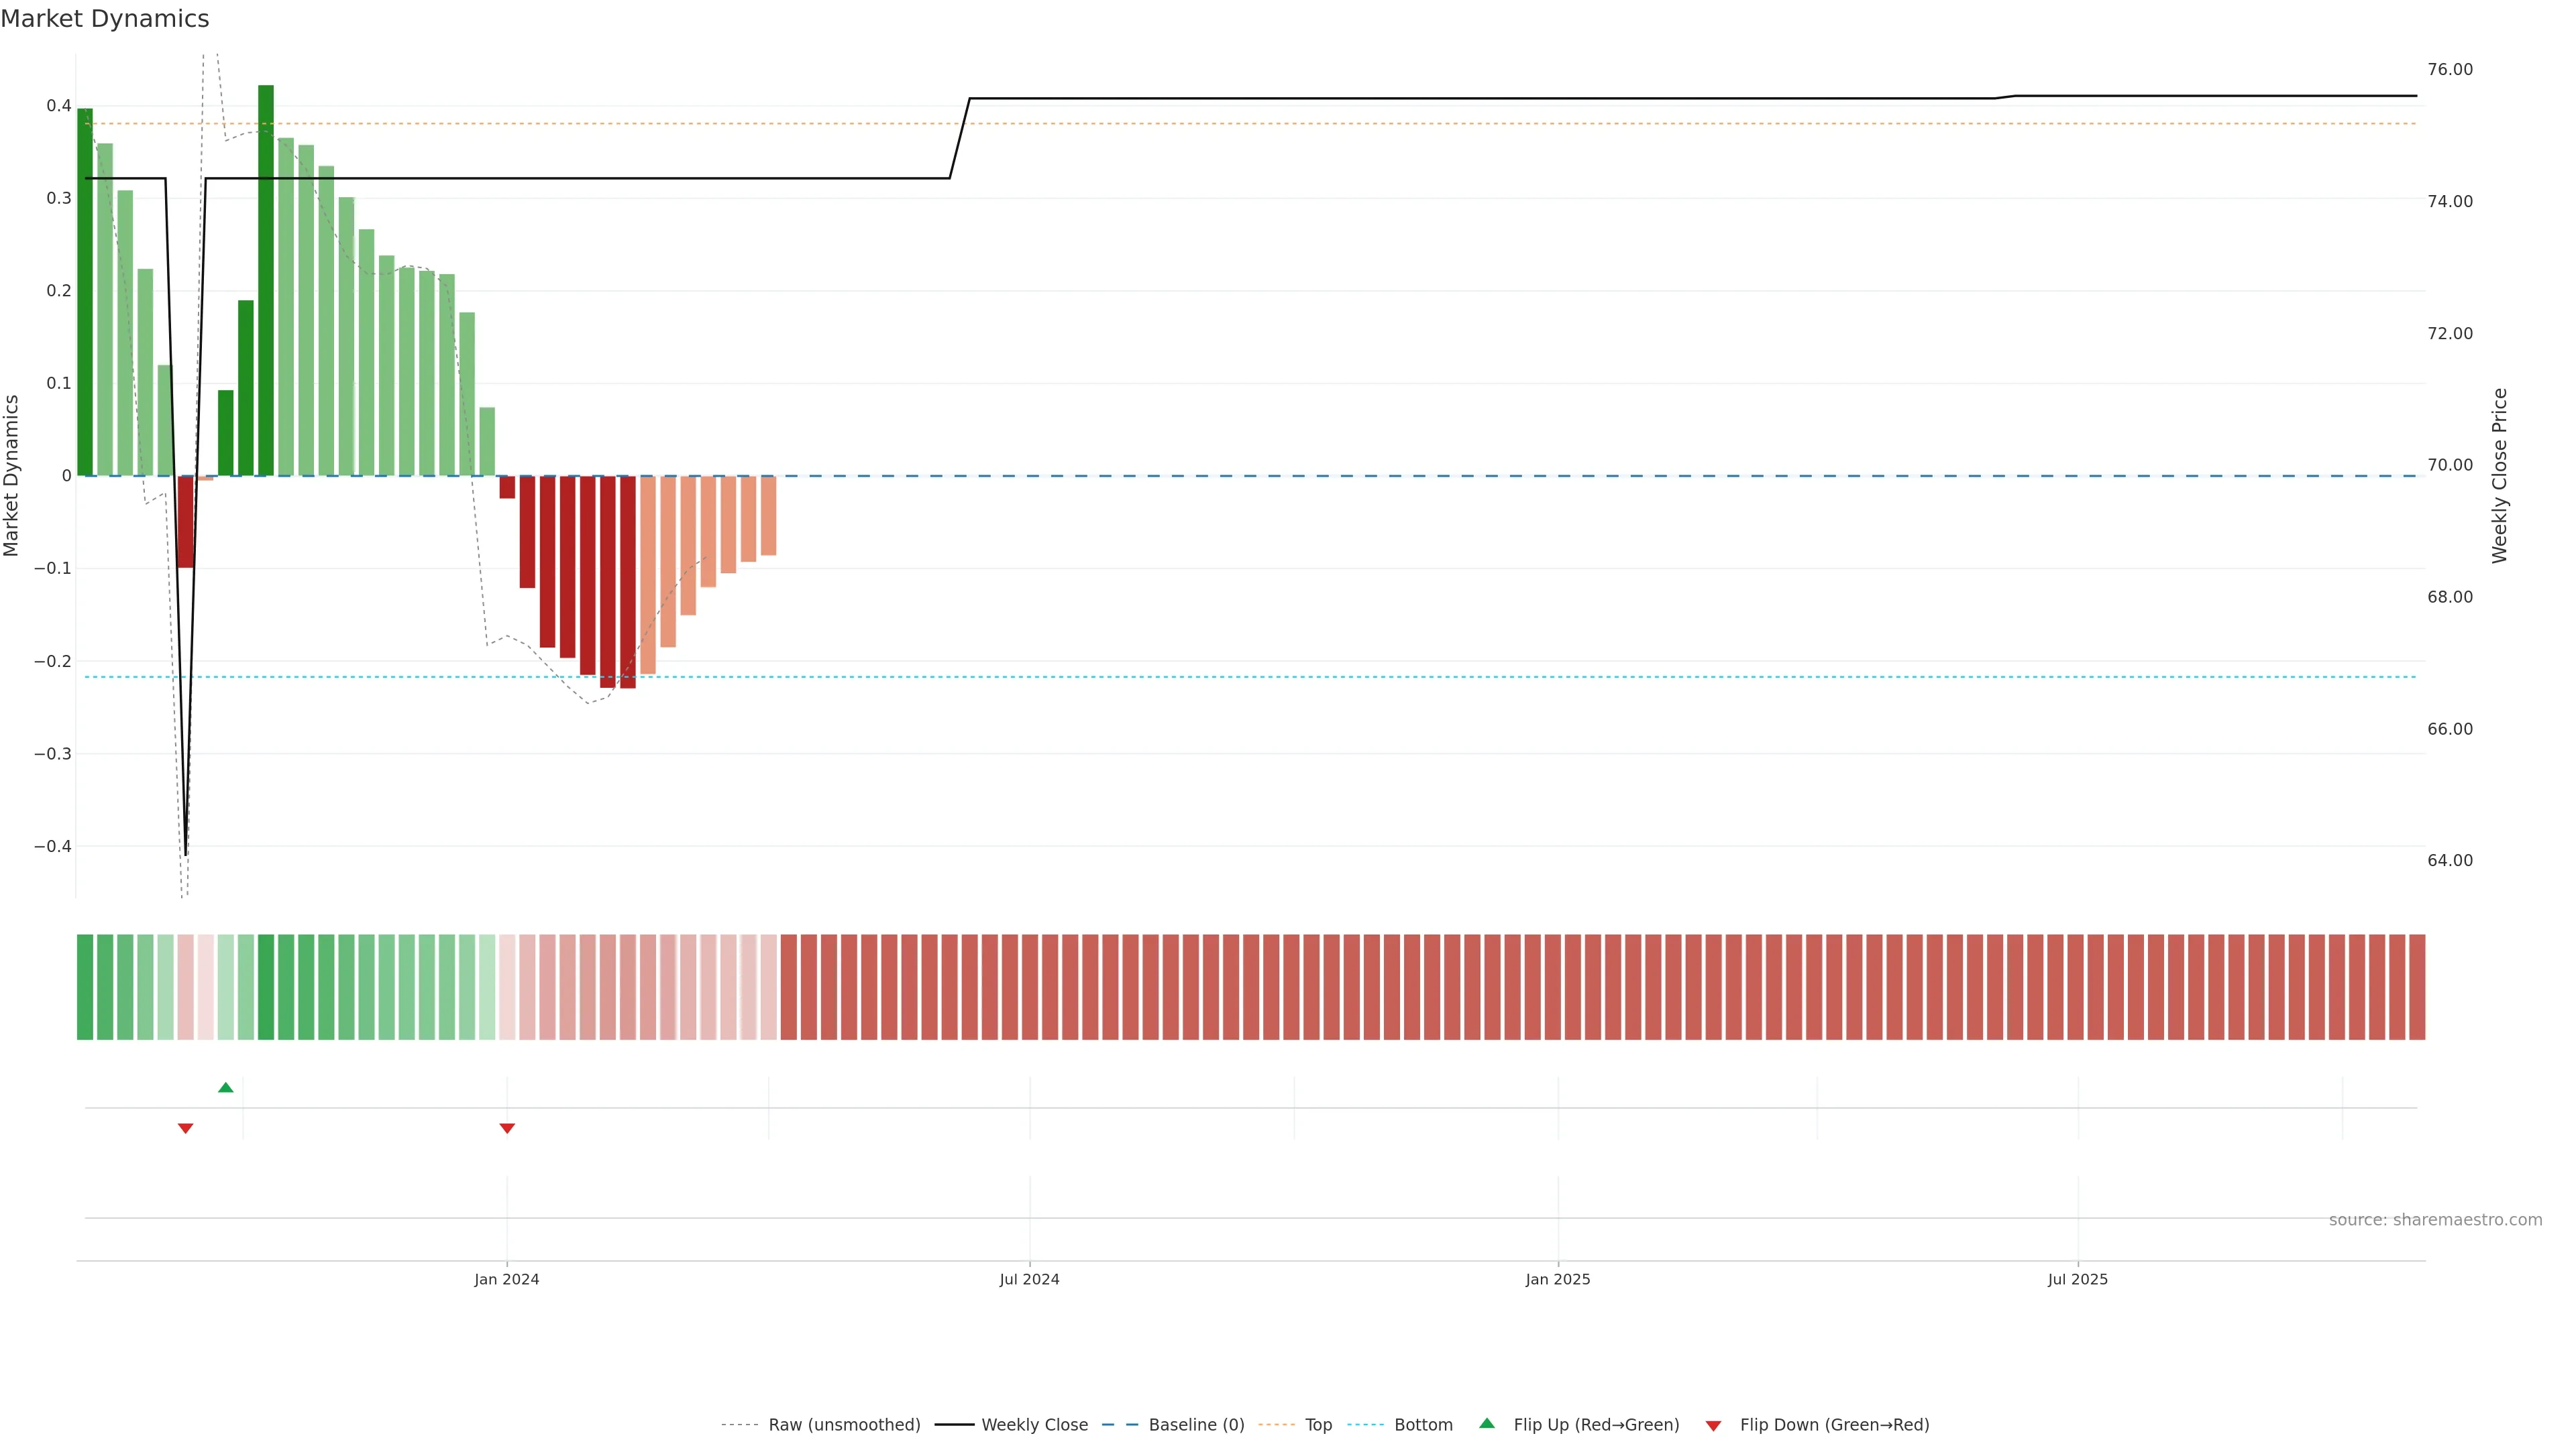Click the Raw (unsmoothed) legend dashed symbol

[x=739, y=1425]
